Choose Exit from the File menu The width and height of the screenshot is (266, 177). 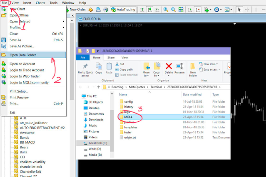(x=33, y=113)
